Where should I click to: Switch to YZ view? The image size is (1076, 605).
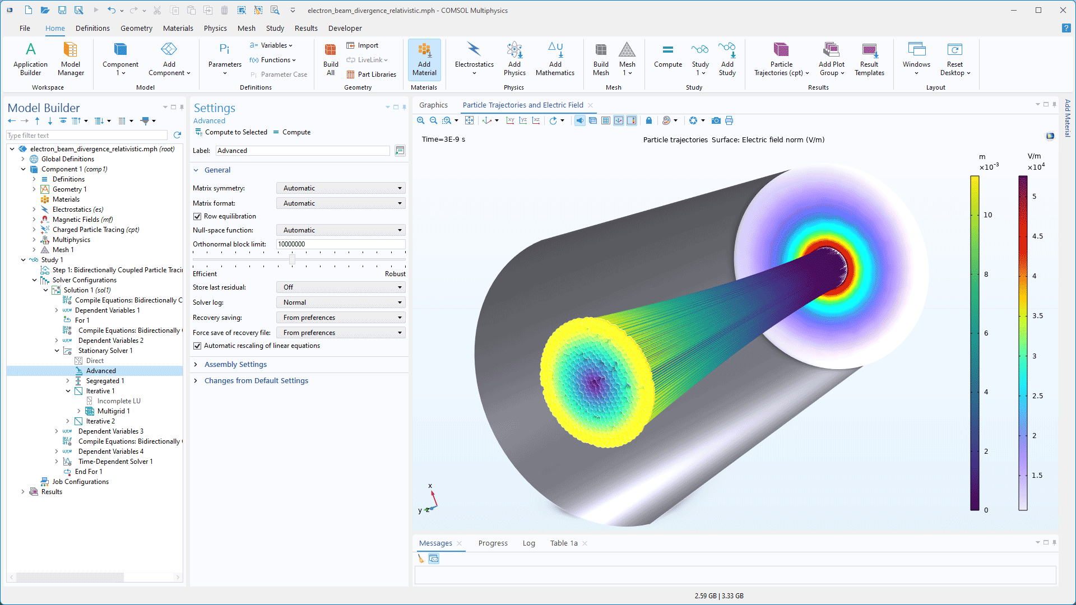(523, 120)
